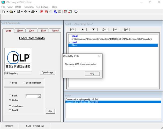
Task: Enable the Load4 checkbox
Action: pyautogui.click(x=10, y=110)
